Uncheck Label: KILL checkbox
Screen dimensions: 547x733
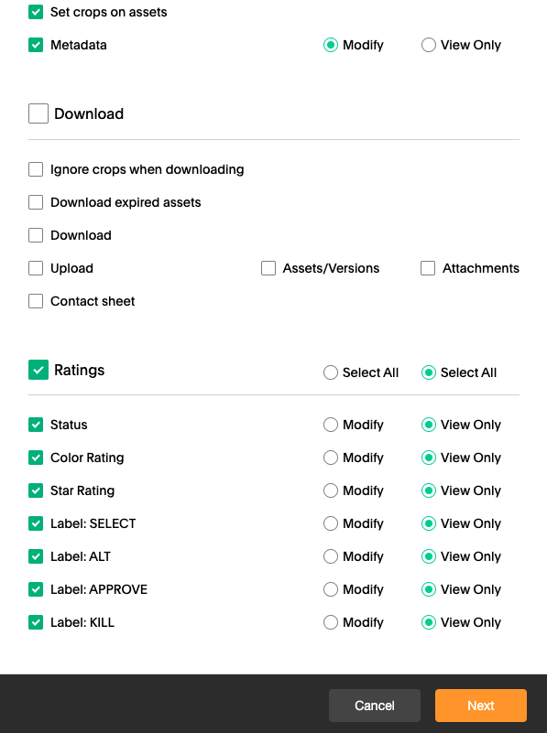pos(36,622)
